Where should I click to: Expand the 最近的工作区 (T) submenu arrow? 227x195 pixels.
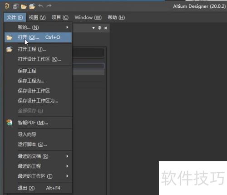(67, 176)
